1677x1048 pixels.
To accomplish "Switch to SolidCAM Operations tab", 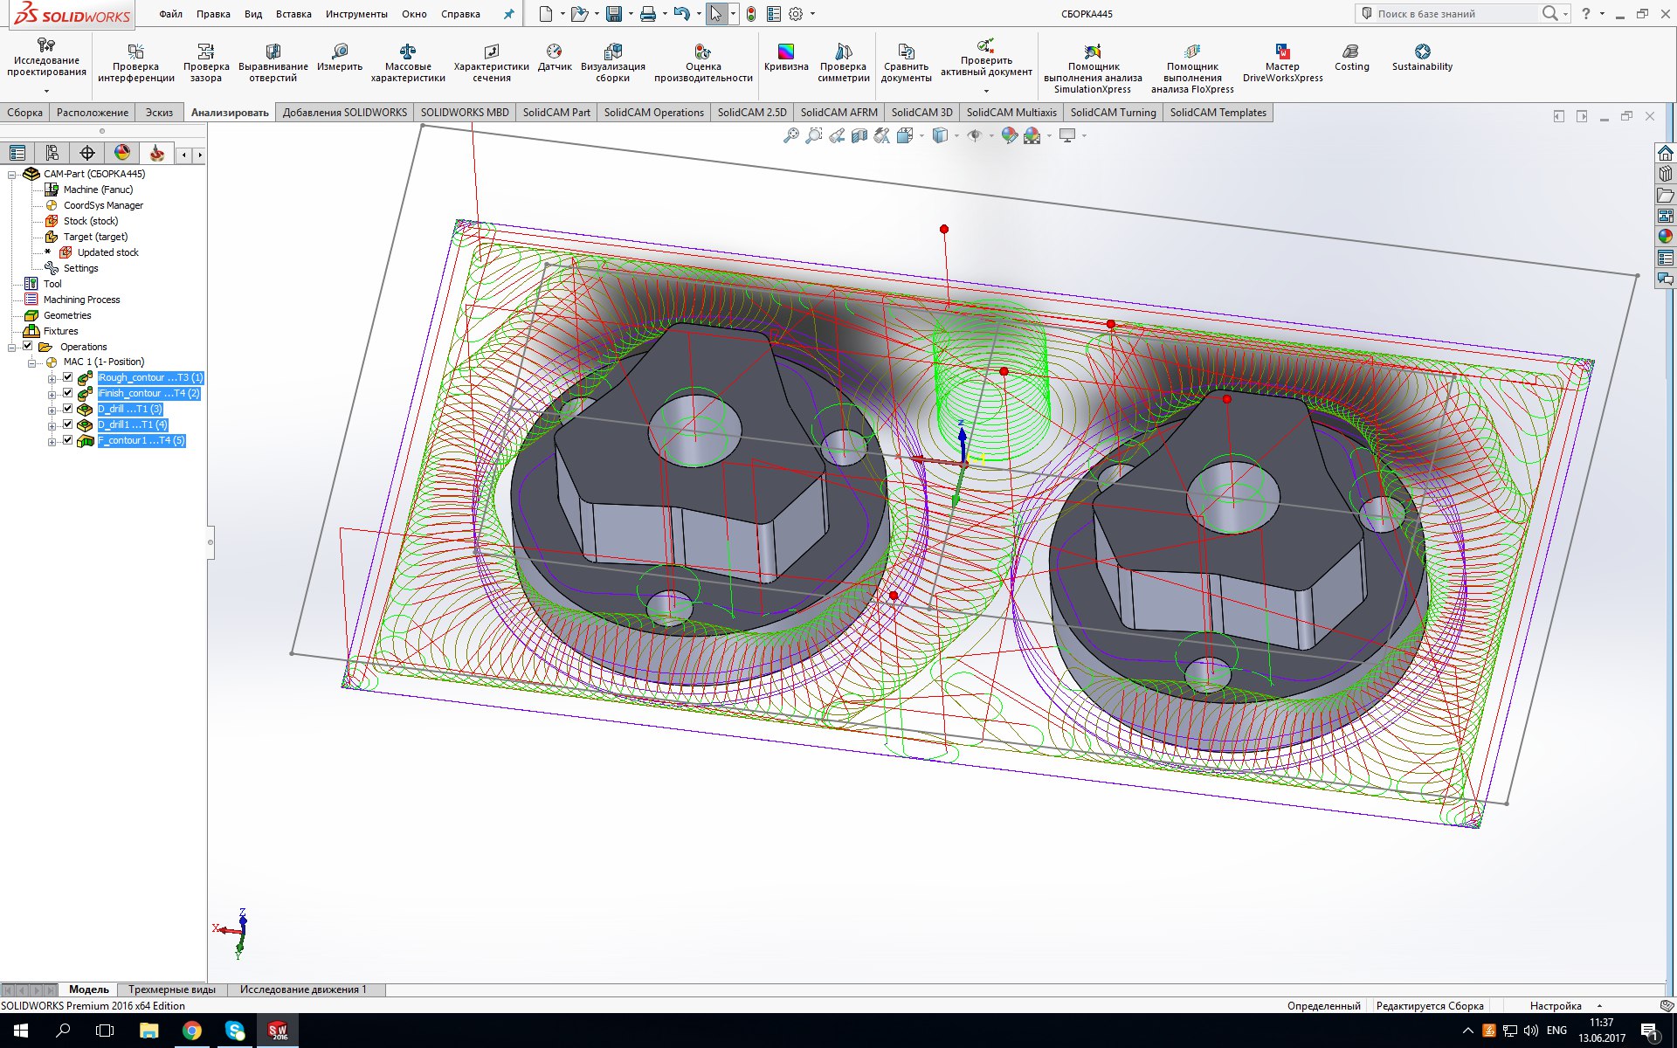I will coord(653,112).
